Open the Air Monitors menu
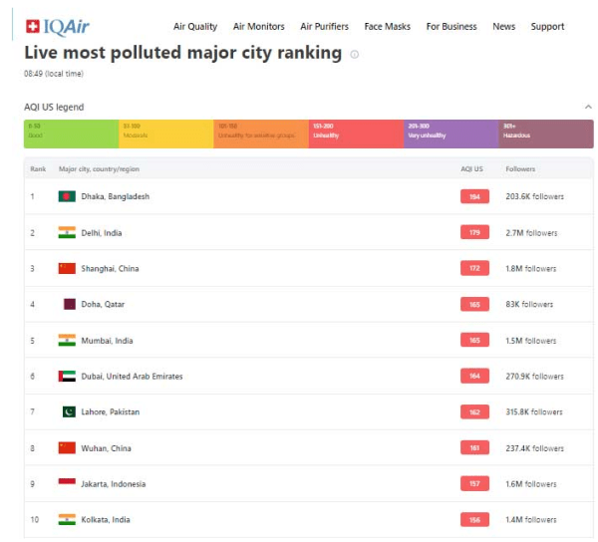 point(259,27)
